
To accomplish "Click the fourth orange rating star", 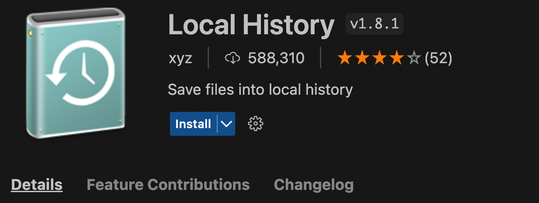I will click(x=397, y=58).
